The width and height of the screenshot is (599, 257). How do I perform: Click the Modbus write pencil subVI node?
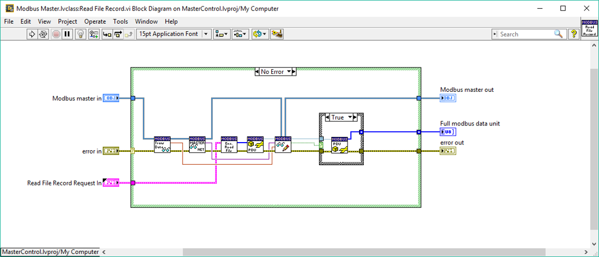[283, 145]
